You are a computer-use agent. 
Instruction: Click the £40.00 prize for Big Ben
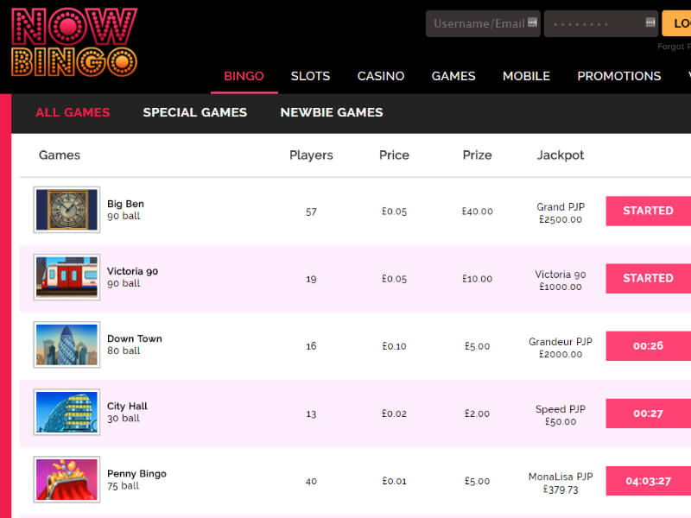478,212
